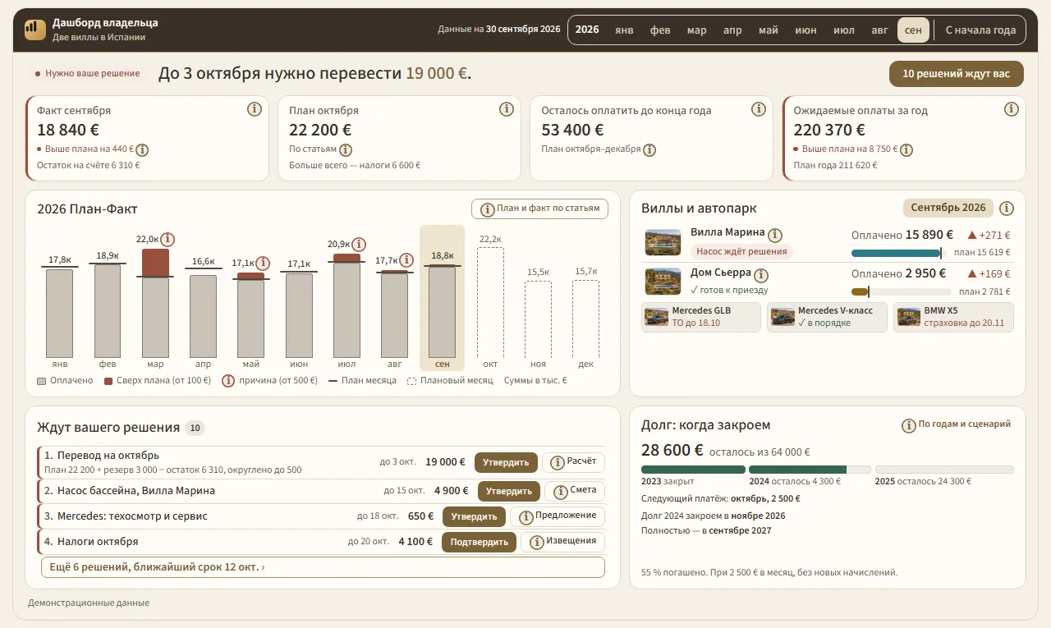Viewport: 1051px width, 628px height.
Task: Switch to С начала года view
Action: click(980, 30)
